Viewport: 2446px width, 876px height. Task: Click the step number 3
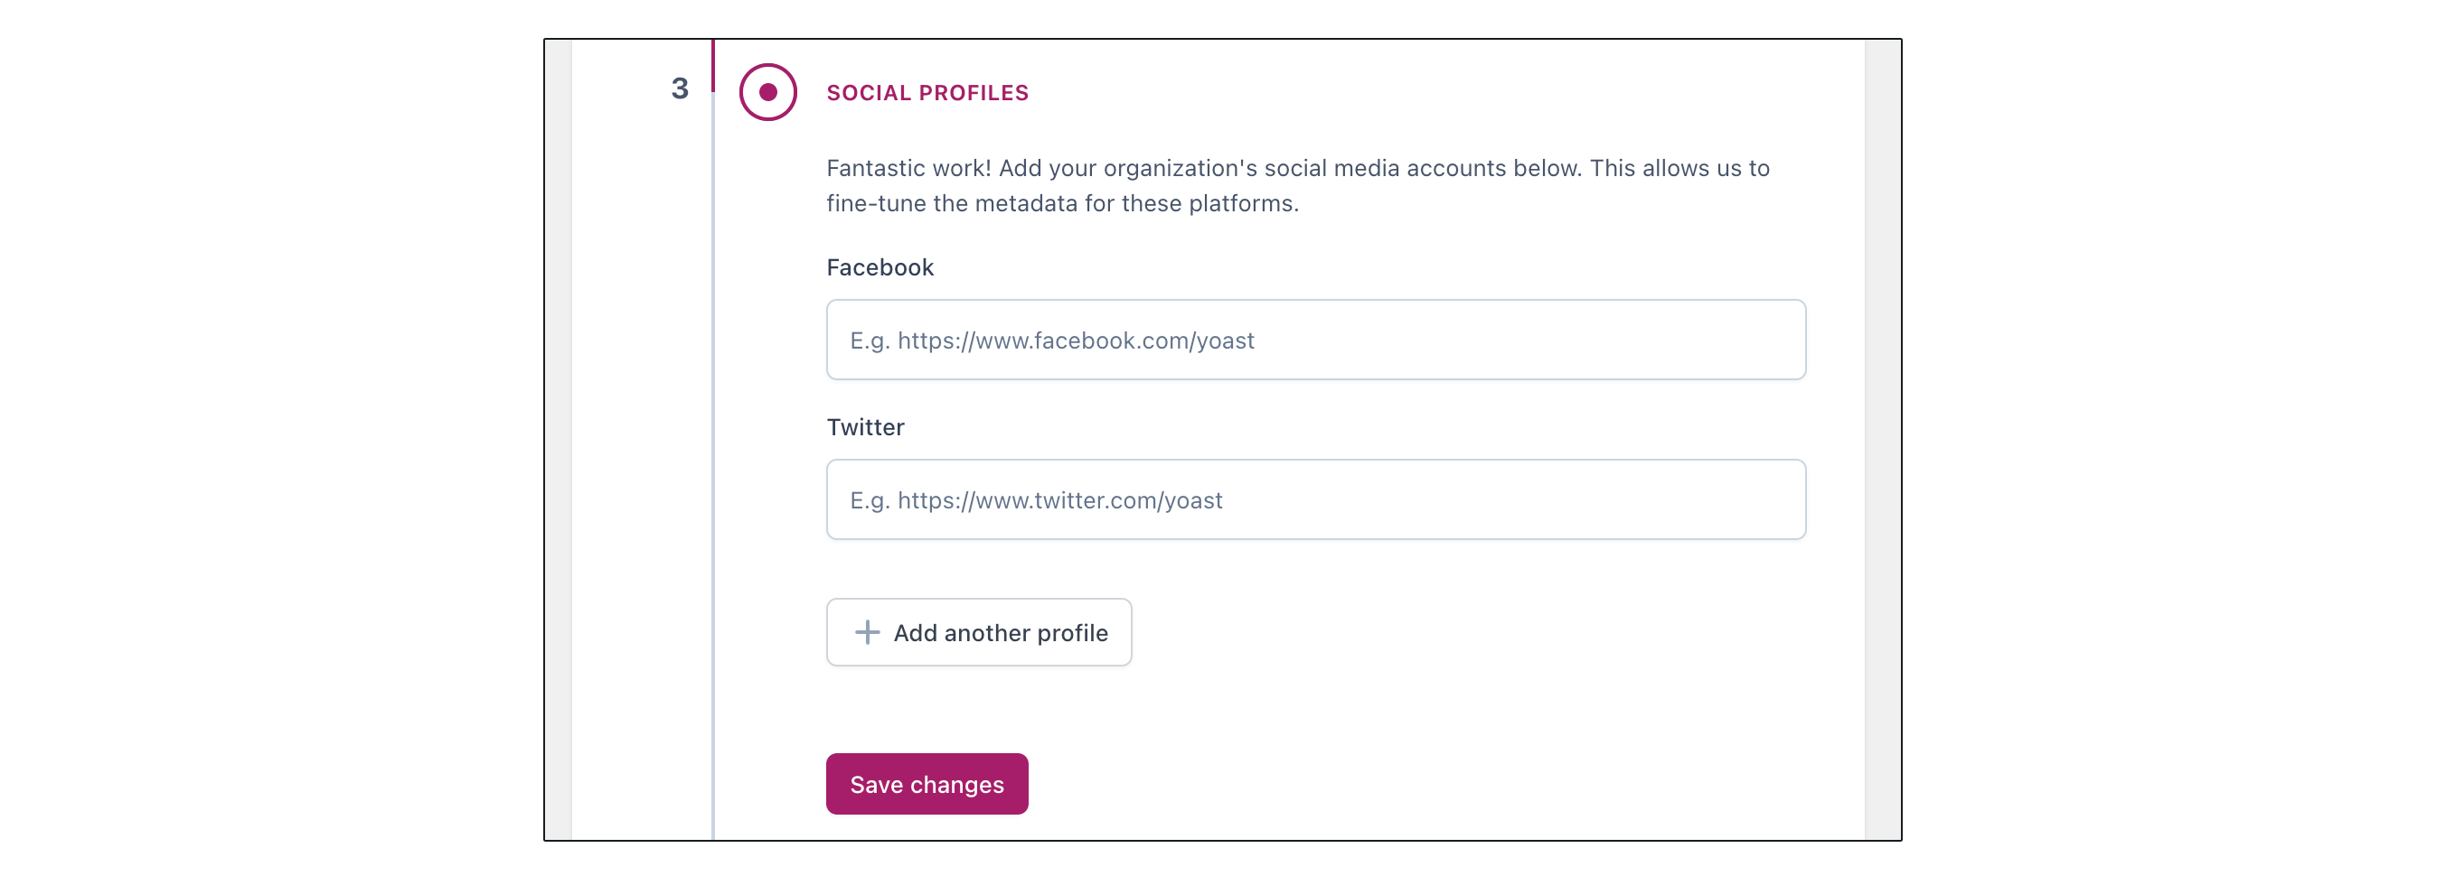point(680,89)
